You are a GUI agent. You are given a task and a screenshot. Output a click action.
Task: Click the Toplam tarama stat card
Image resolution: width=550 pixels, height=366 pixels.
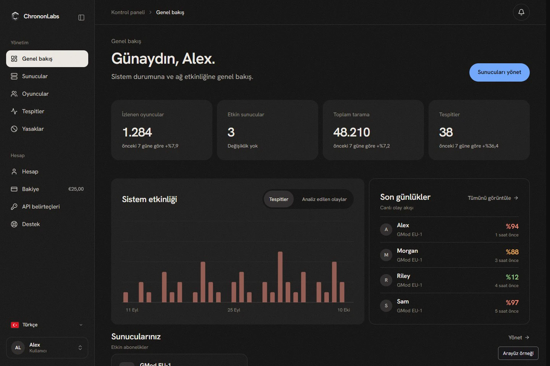(x=373, y=130)
